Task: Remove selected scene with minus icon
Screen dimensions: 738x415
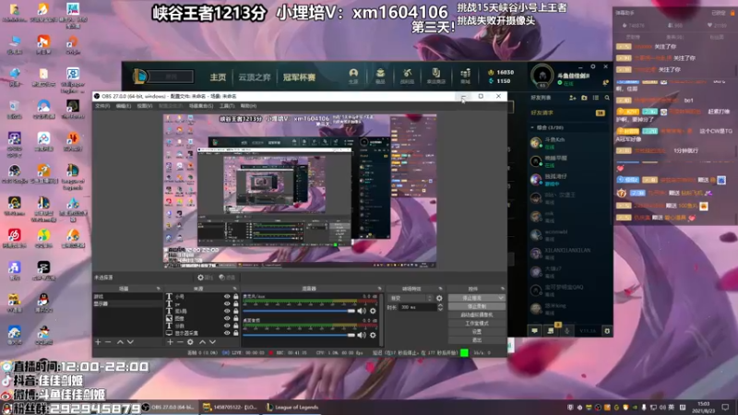Action: 108,342
